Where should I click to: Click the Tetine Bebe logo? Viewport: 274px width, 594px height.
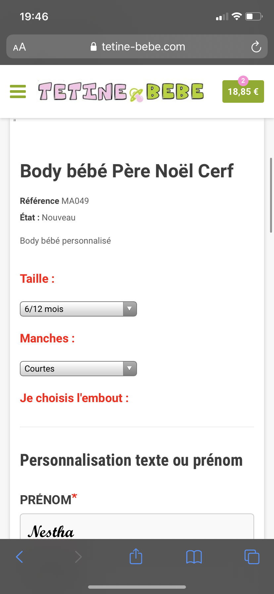coord(121,92)
